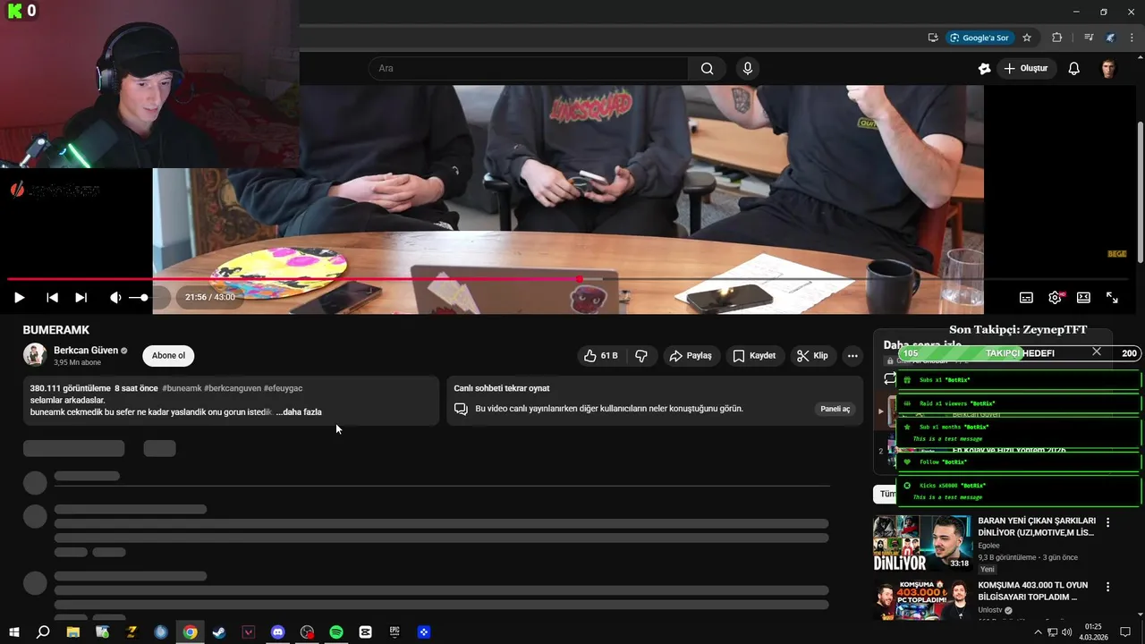Click the sparkle icon beside Oluştur

click(x=984, y=69)
